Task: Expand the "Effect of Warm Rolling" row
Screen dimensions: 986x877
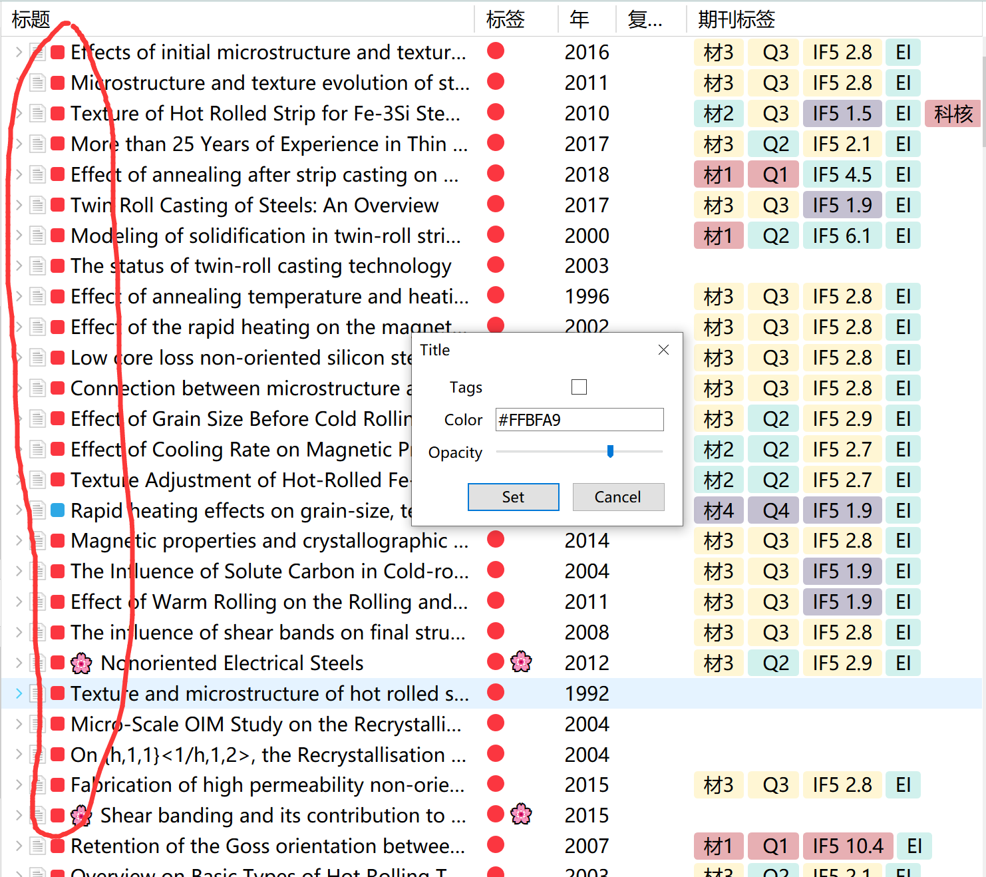Action: pos(19,602)
